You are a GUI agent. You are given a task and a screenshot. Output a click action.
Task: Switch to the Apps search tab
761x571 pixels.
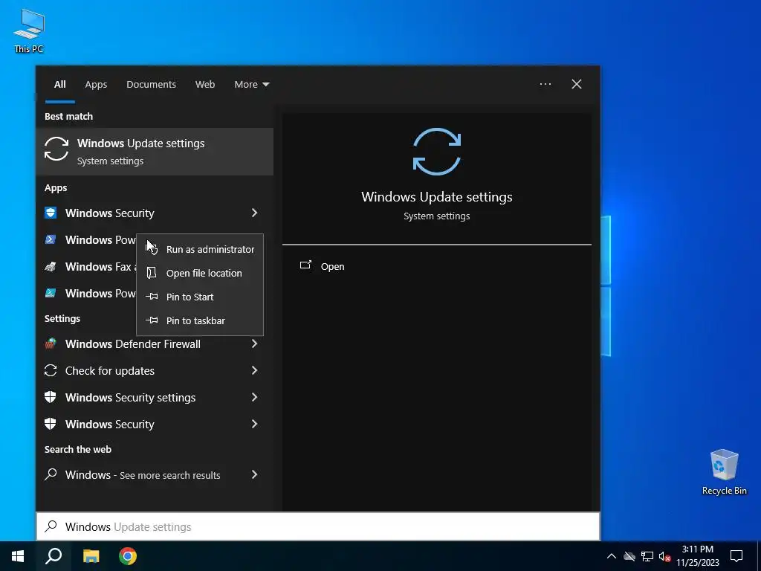pyautogui.click(x=96, y=85)
